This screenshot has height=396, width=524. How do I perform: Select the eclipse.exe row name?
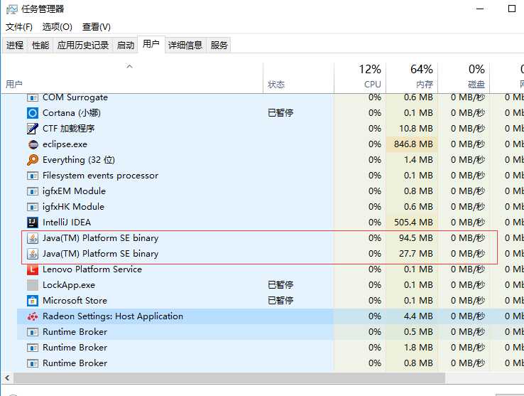(x=65, y=144)
